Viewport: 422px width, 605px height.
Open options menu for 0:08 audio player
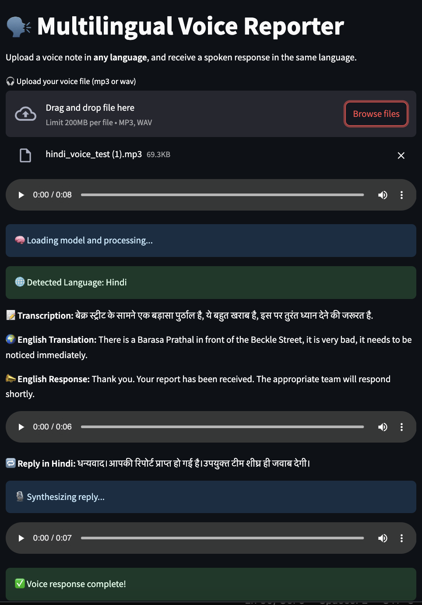click(401, 195)
